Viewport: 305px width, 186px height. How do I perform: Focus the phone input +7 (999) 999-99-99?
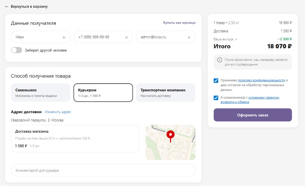(x=103, y=37)
